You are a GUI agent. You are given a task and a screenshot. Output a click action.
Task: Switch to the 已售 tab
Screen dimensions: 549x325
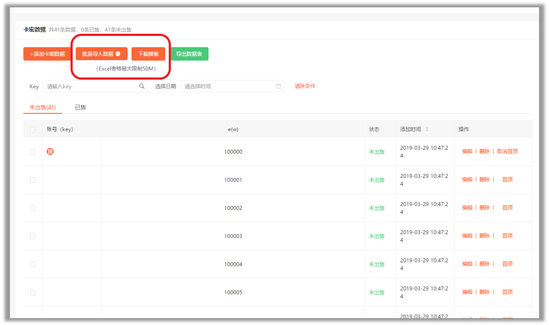click(80, 107)
